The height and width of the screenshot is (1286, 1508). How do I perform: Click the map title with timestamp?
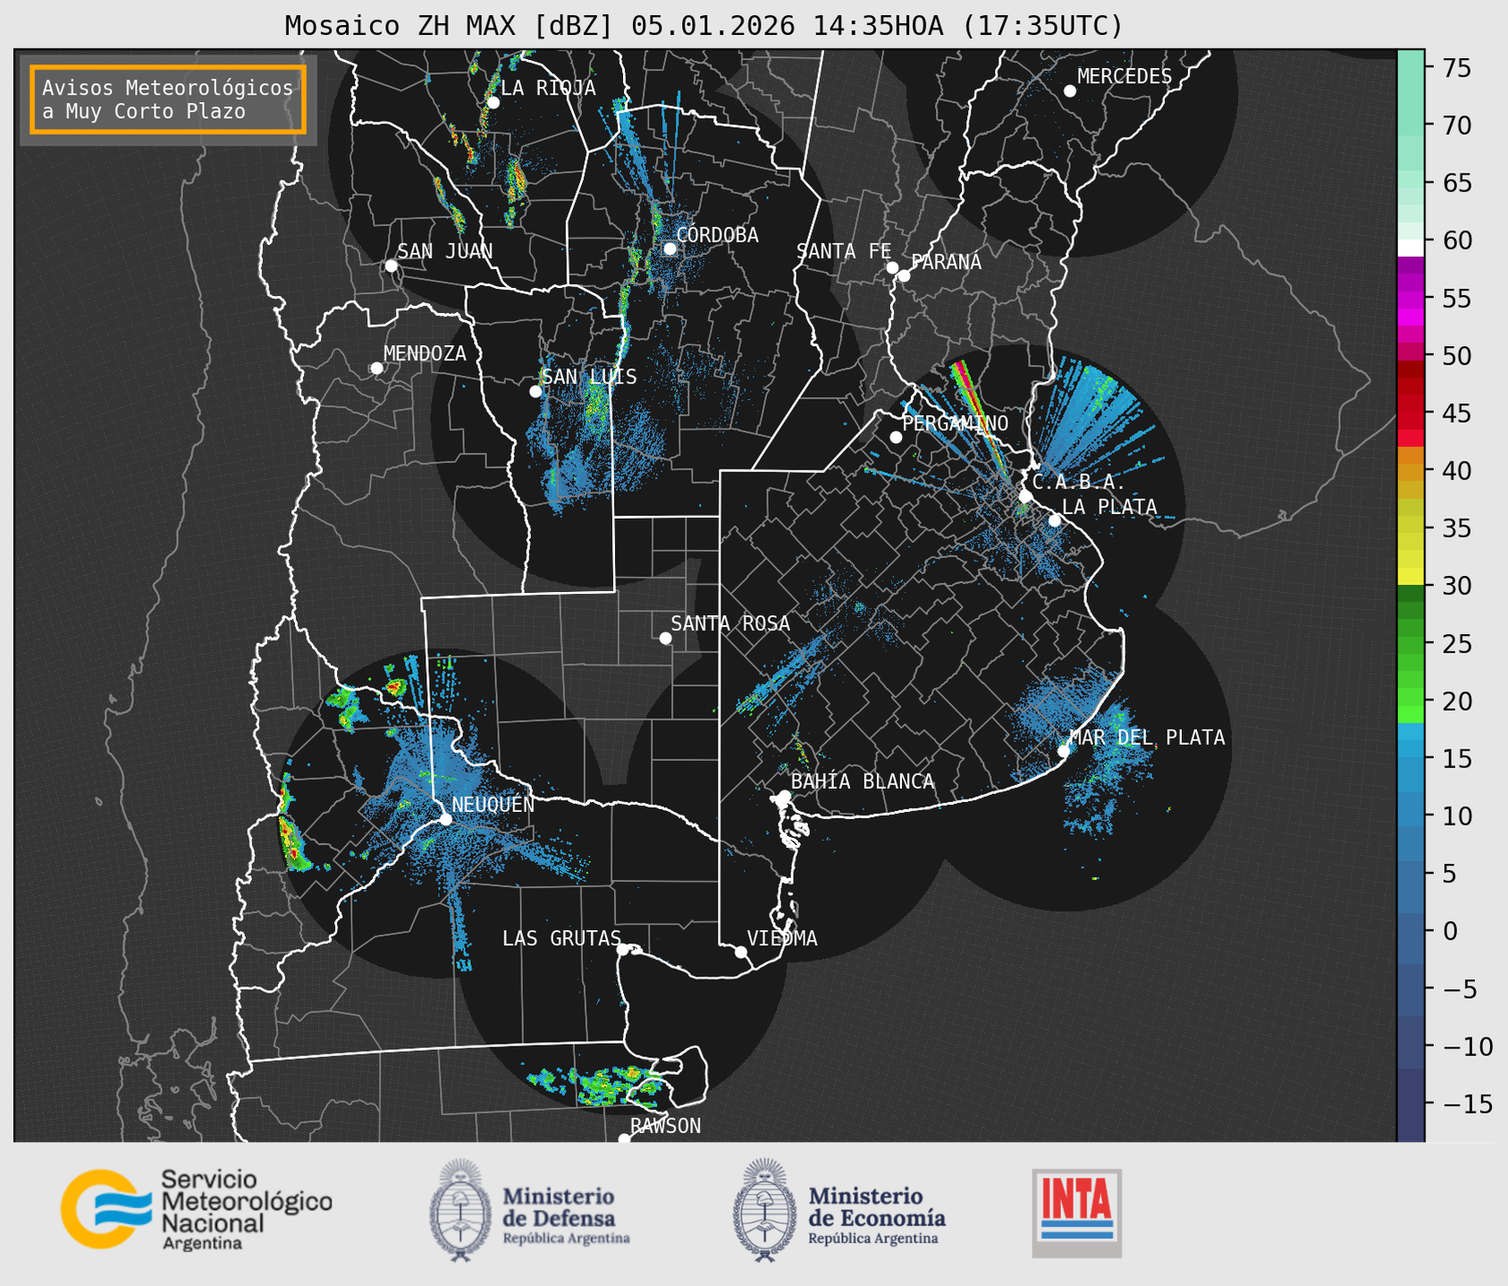[703, 25]
